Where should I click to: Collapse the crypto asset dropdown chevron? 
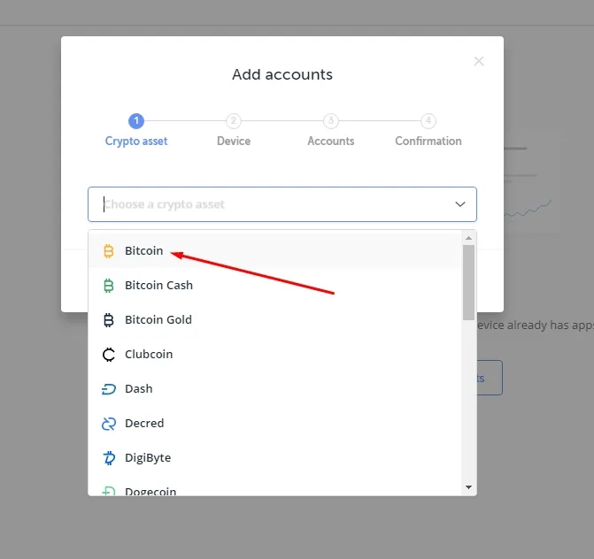[x=460, y=204]
